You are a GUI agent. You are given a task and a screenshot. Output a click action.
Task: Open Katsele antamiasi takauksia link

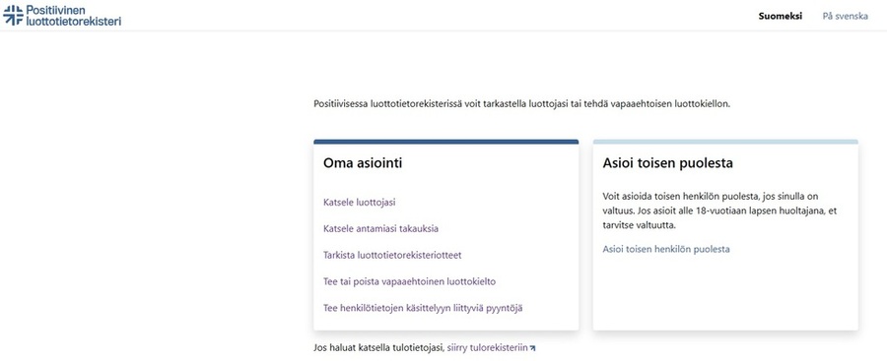[x=380, y=229]
